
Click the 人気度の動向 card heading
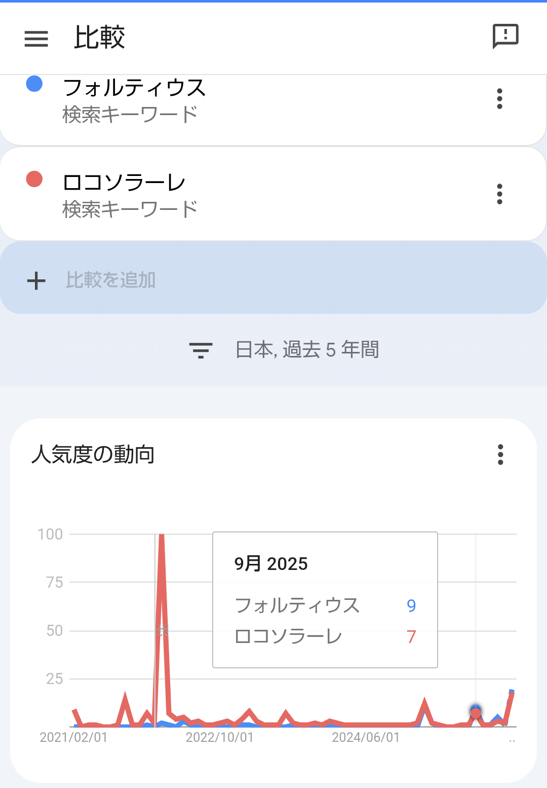pyautogui.click(x=93, y=454)
